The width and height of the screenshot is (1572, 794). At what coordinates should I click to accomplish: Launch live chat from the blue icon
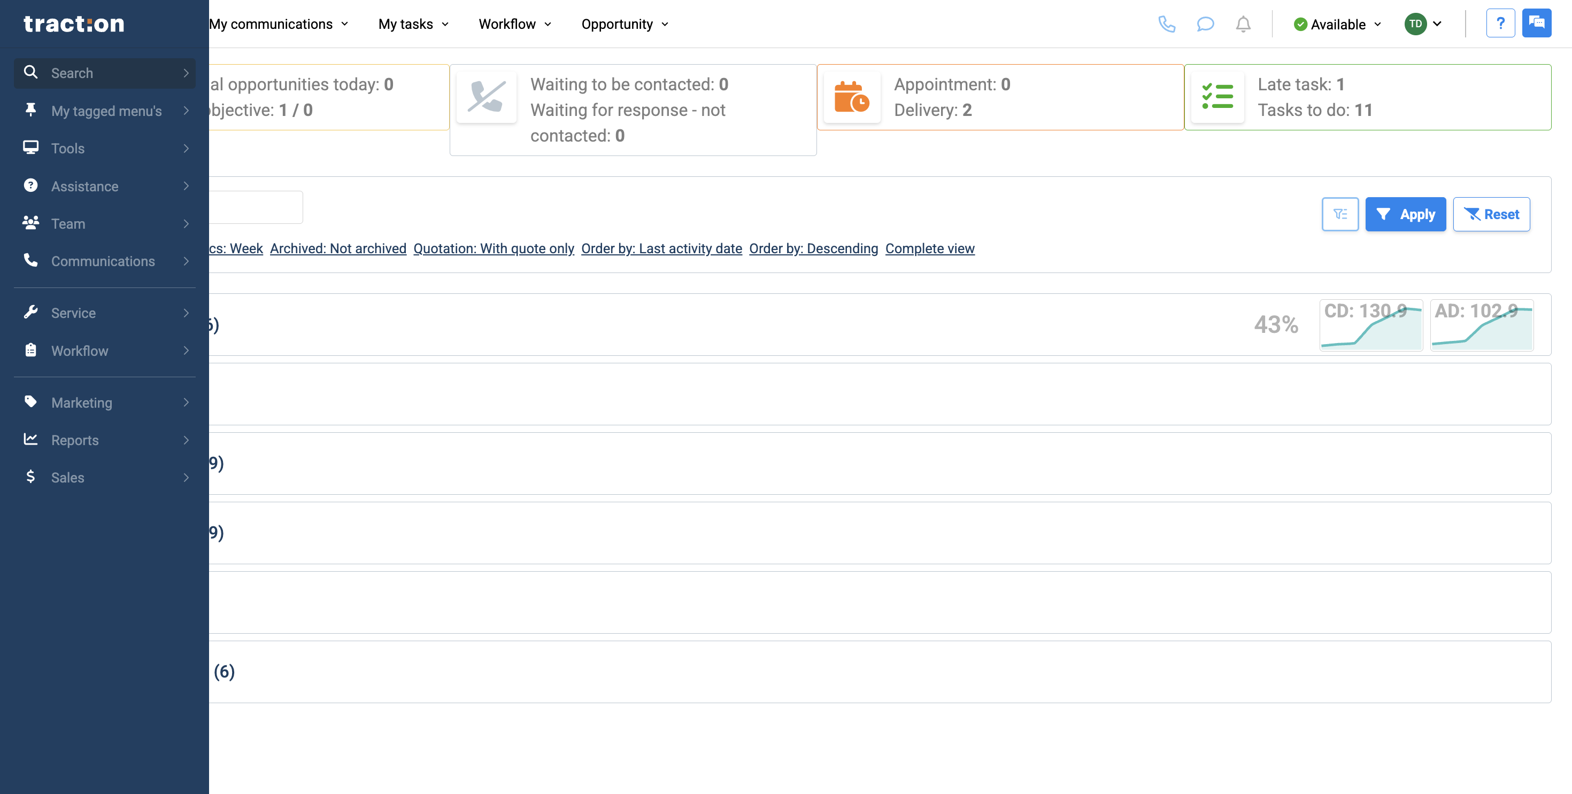tap(1537, 22)
